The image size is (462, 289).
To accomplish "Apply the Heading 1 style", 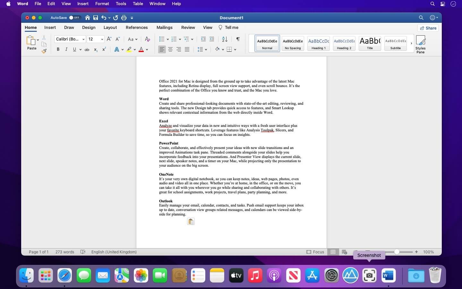I will click(x=318, y=43).
